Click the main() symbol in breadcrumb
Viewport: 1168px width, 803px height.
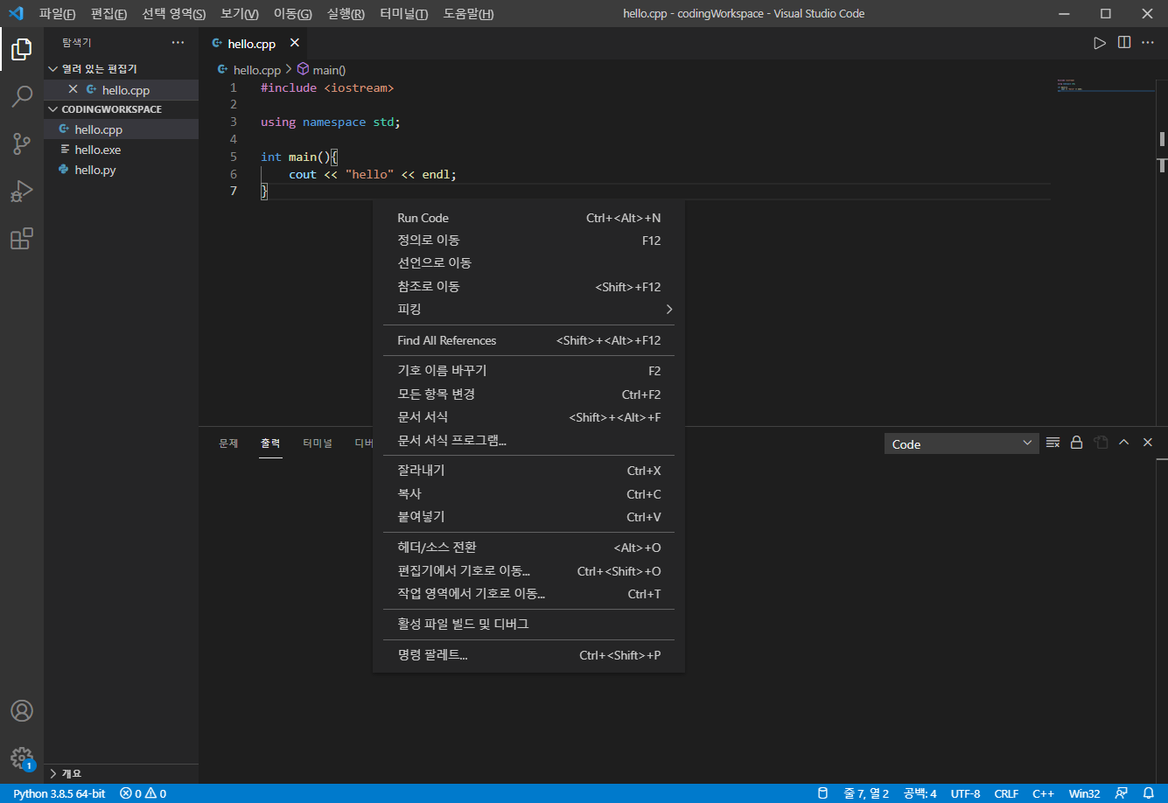[x=321, y=70]
